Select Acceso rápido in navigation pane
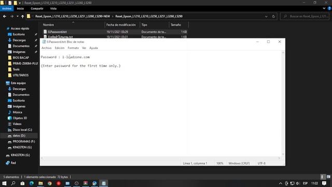Viewport: 332px width, 187px height. click(20, 29)
